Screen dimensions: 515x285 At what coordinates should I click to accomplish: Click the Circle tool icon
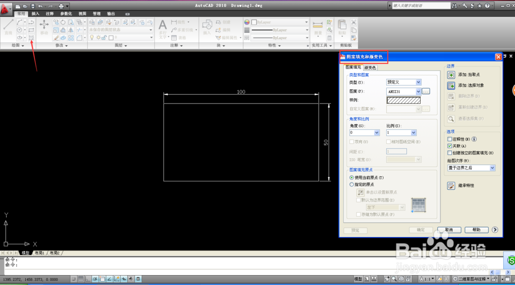[20, 30]
